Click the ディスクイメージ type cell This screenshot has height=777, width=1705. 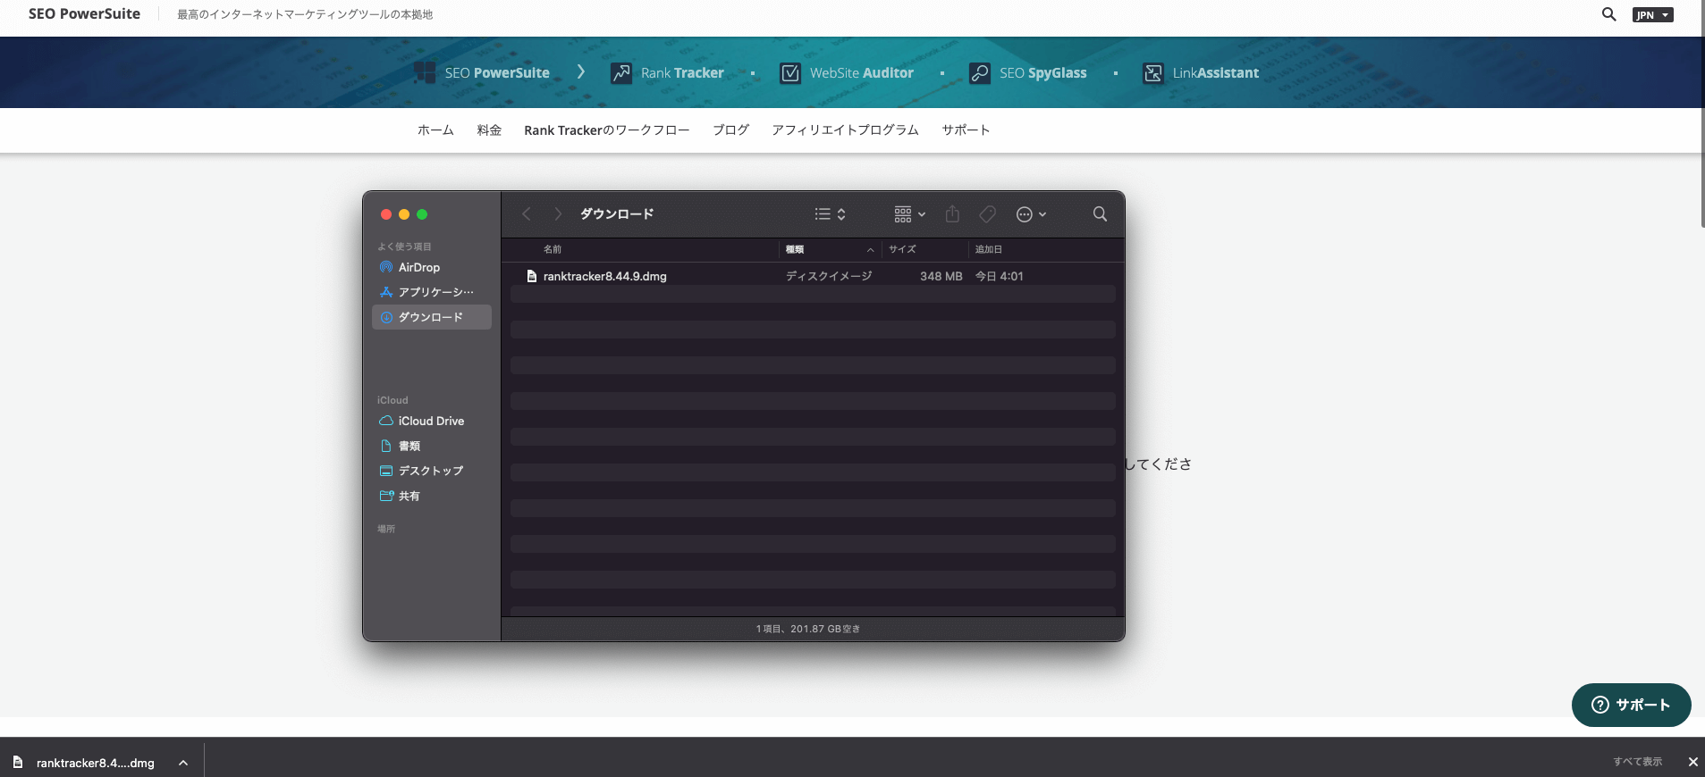[x=829, y=277]
